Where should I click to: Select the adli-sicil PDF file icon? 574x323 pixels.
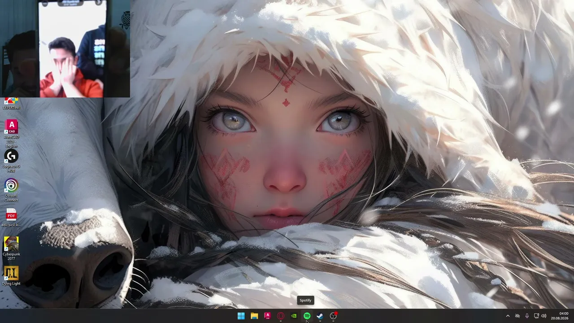tap(11, 218)
